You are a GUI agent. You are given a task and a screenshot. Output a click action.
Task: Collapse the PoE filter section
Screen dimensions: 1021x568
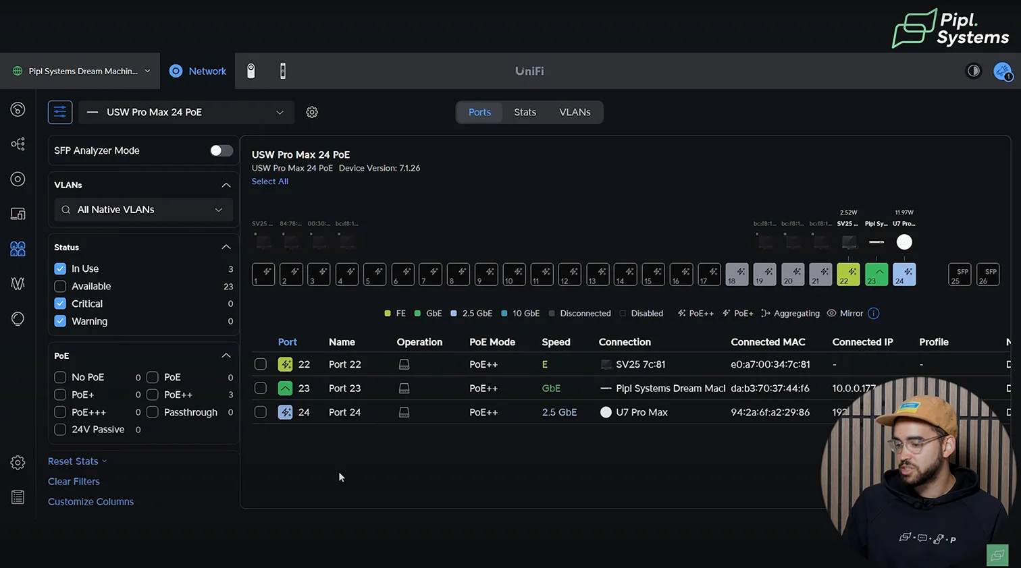point(226,356)
